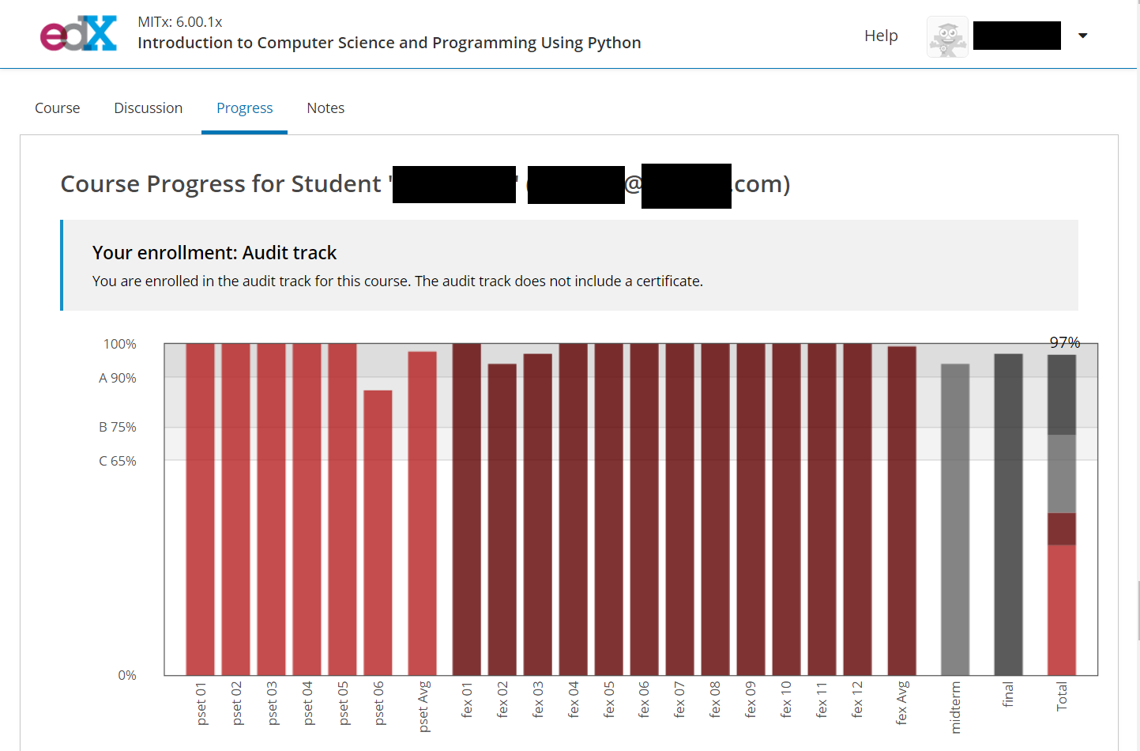Click the fex Avg bar
The image size is (1140, 751).
pos(901,511)
